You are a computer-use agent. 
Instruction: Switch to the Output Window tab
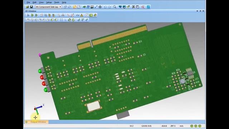pos(36,122)
